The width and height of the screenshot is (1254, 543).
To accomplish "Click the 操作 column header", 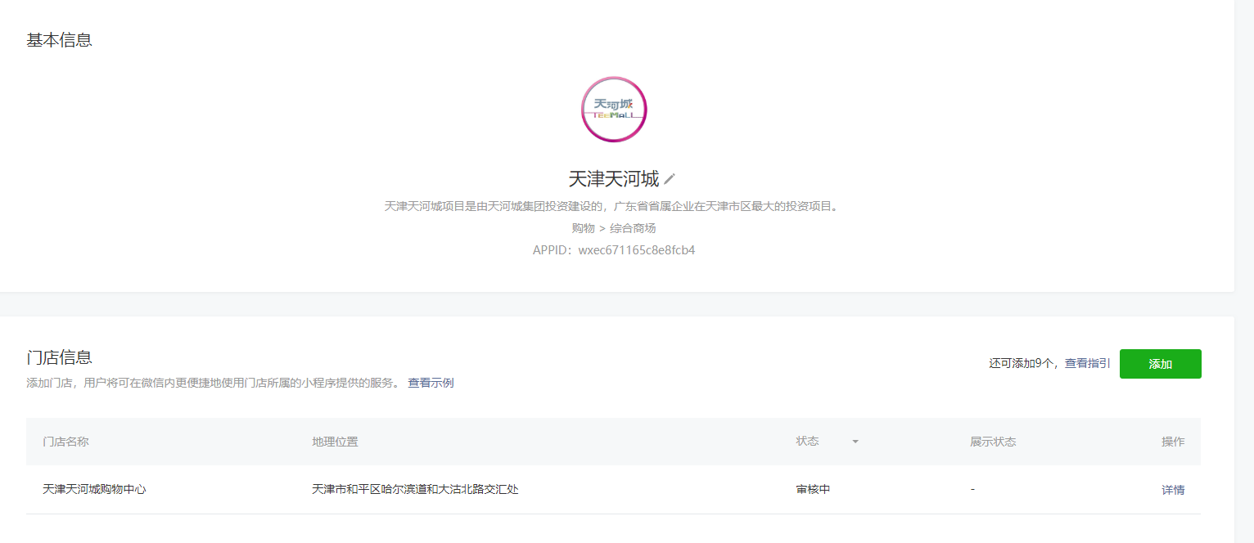I will point(1173,442).
